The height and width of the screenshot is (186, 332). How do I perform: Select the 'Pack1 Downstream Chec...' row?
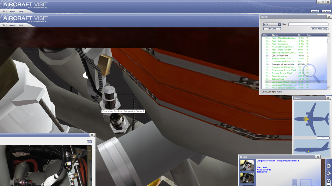tap(294, 53)
